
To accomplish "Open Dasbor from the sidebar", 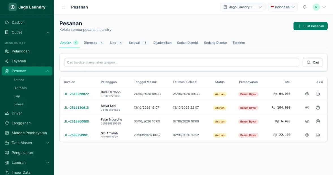I will click(x=27, y=23).
